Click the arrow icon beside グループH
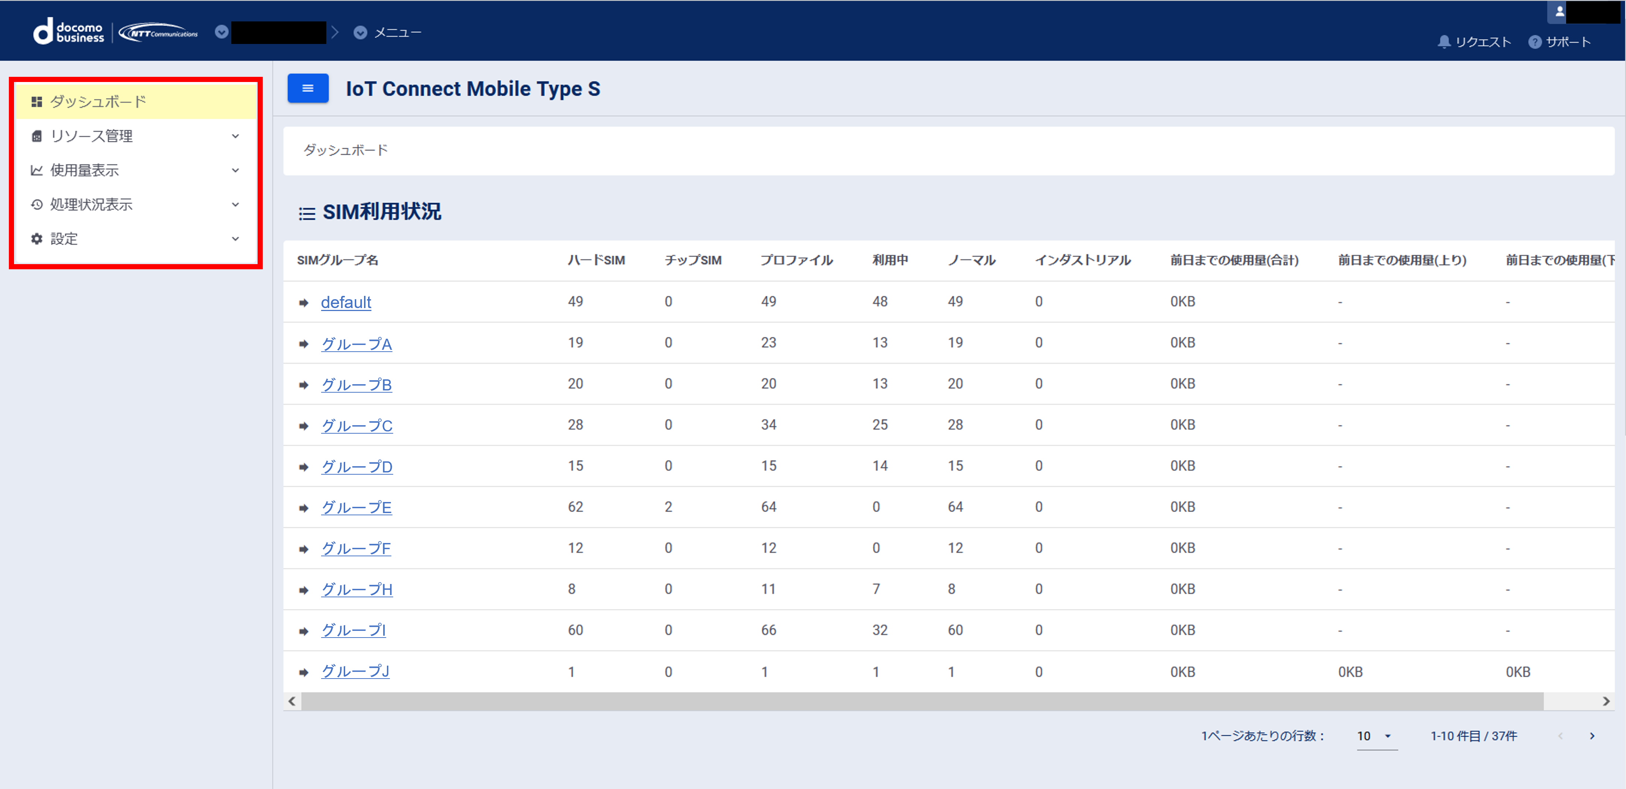This screenshot has width=1626, height=789. pyautogui.click(x=304, y=590)
